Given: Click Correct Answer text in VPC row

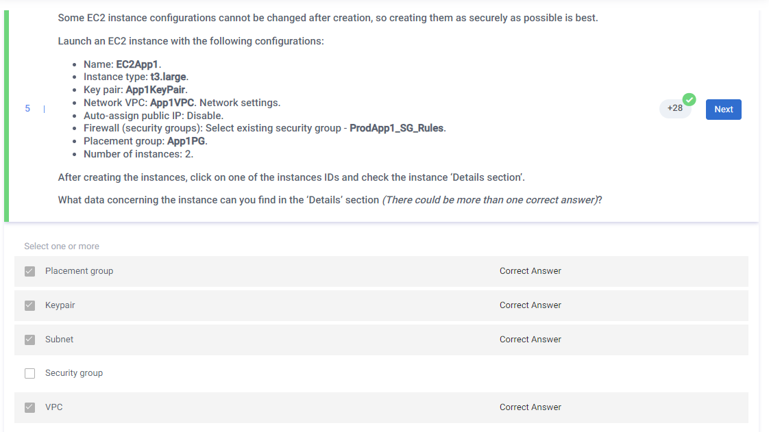Looking at the screenshot, I should point(530,407).
